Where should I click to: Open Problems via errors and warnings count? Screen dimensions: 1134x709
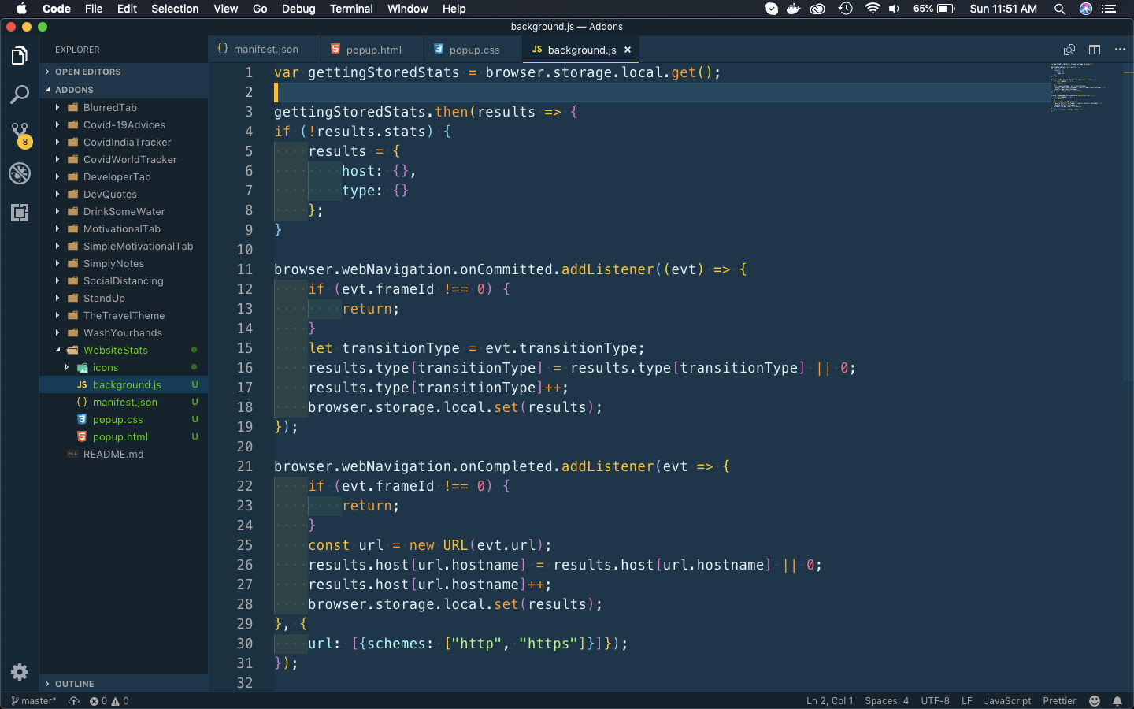pyautogui.click(x=109, y=701)
